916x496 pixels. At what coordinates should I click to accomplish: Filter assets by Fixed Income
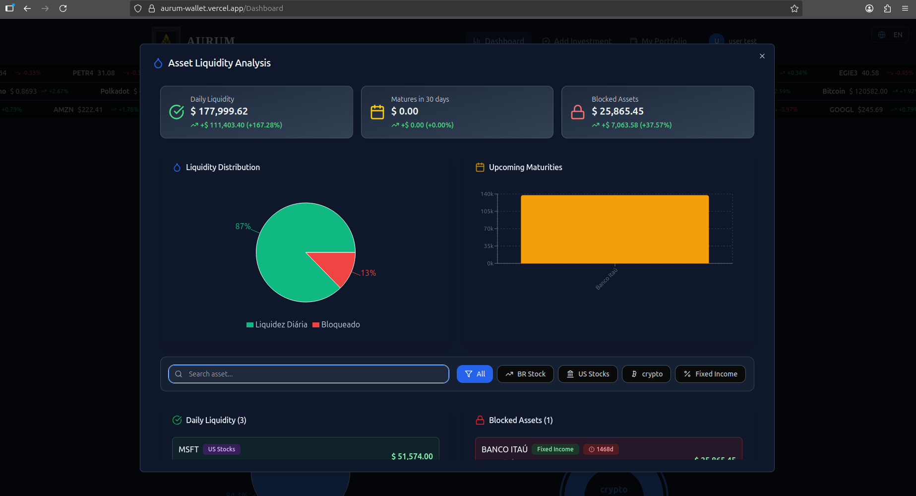(710, 374)
